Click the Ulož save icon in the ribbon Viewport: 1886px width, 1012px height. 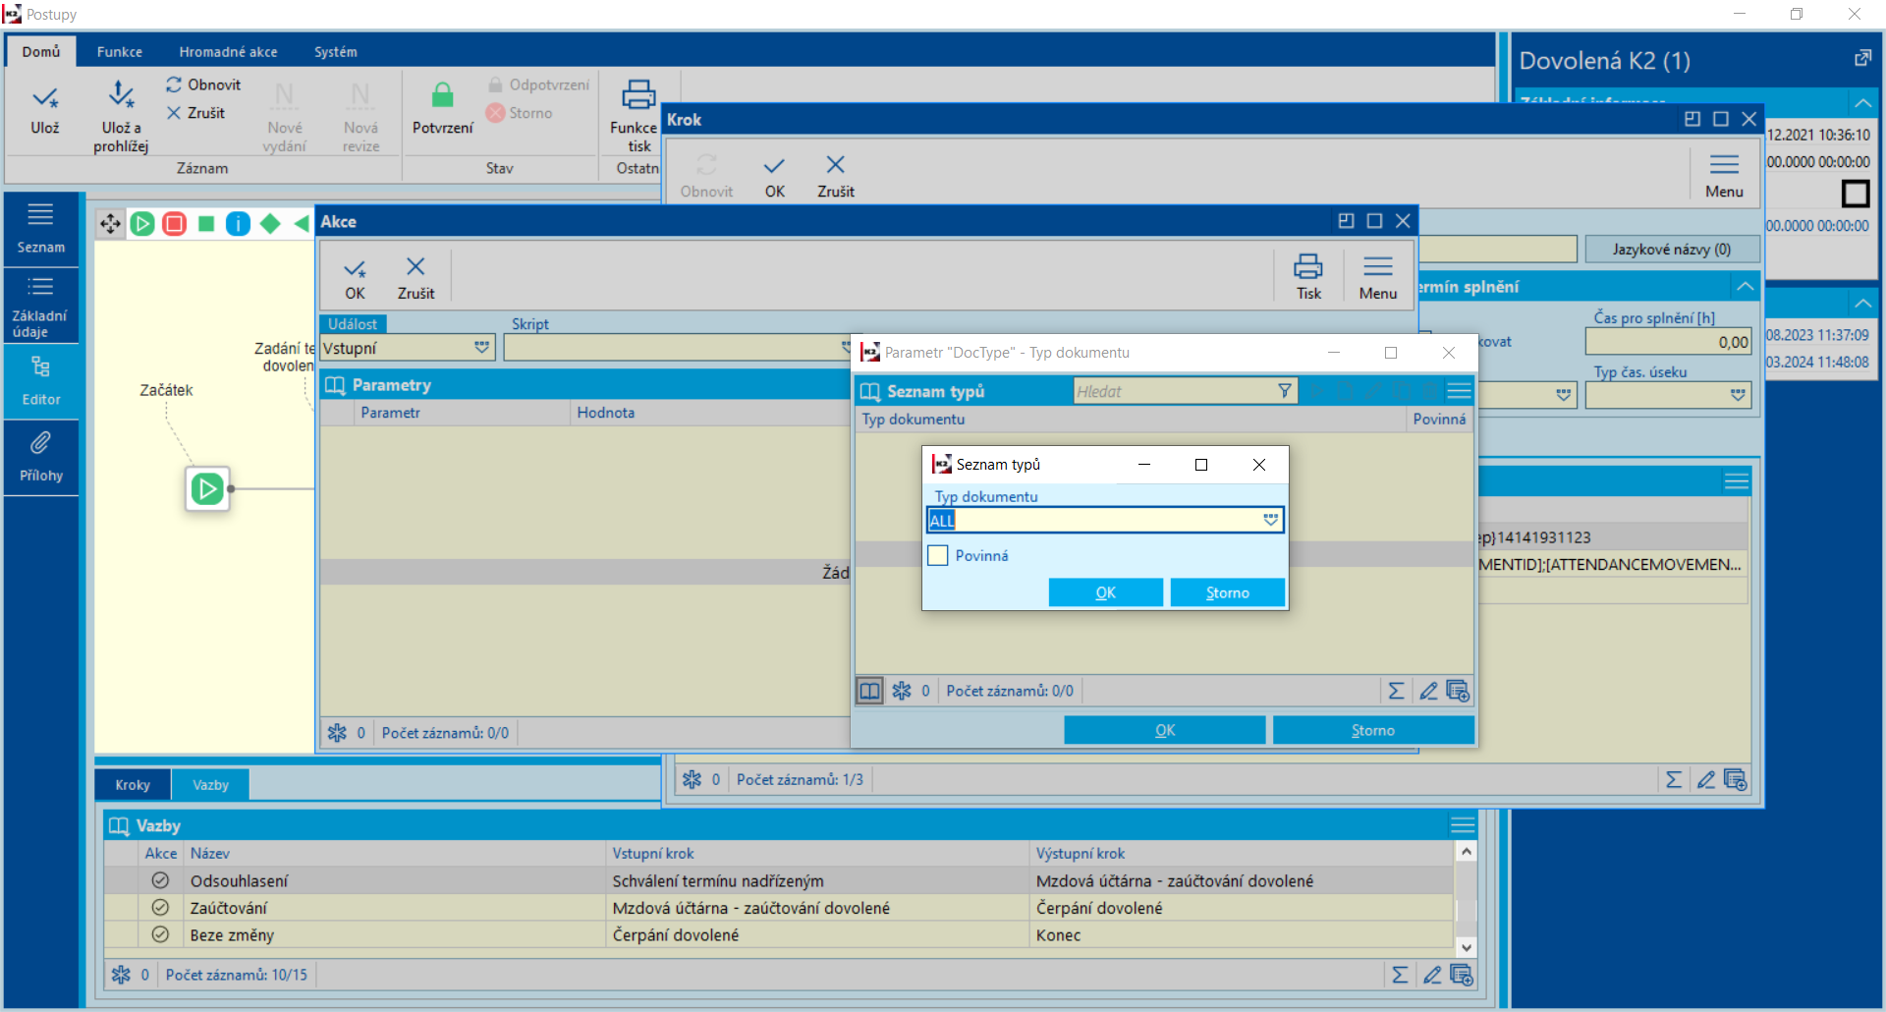pyautogui.click(x=45, y=98)
